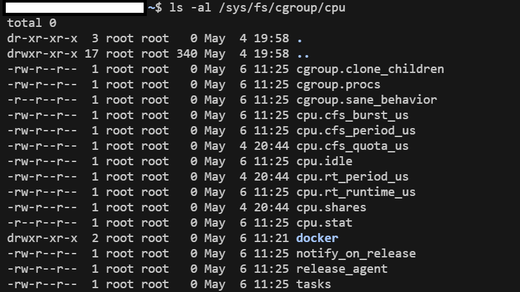Select cpu.rt_period_us in the output
This screenshot has height=292, width=520.
pos(352,177)
